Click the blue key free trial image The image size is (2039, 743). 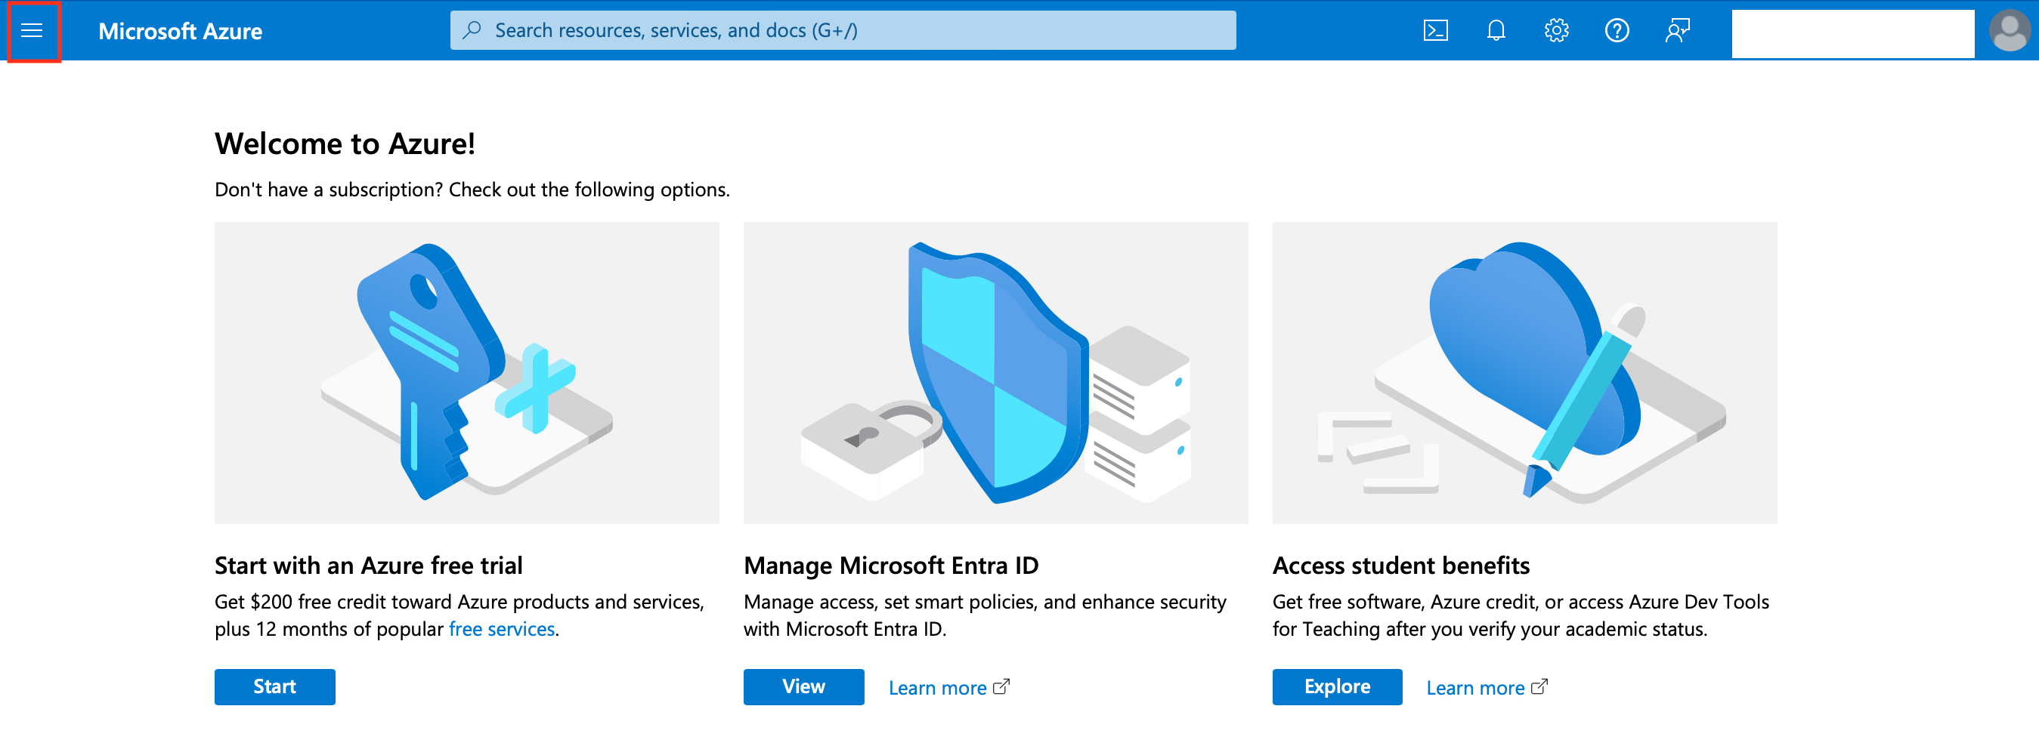pos(466,372)
